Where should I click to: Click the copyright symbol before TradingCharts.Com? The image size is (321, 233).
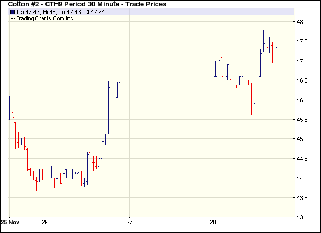13,18
